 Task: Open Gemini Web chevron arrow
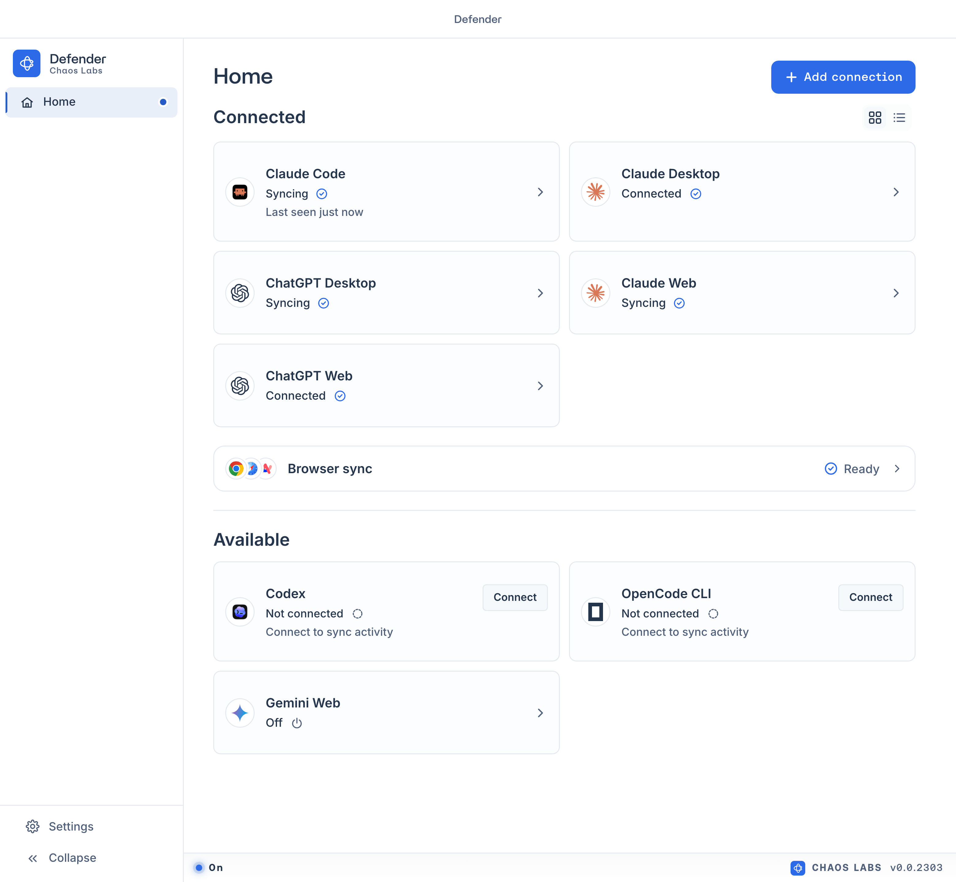coord(540,713)
